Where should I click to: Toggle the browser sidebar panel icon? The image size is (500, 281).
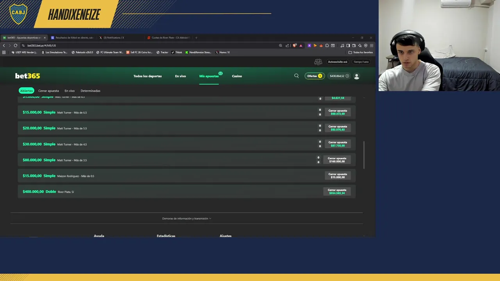tap(348, 45)
